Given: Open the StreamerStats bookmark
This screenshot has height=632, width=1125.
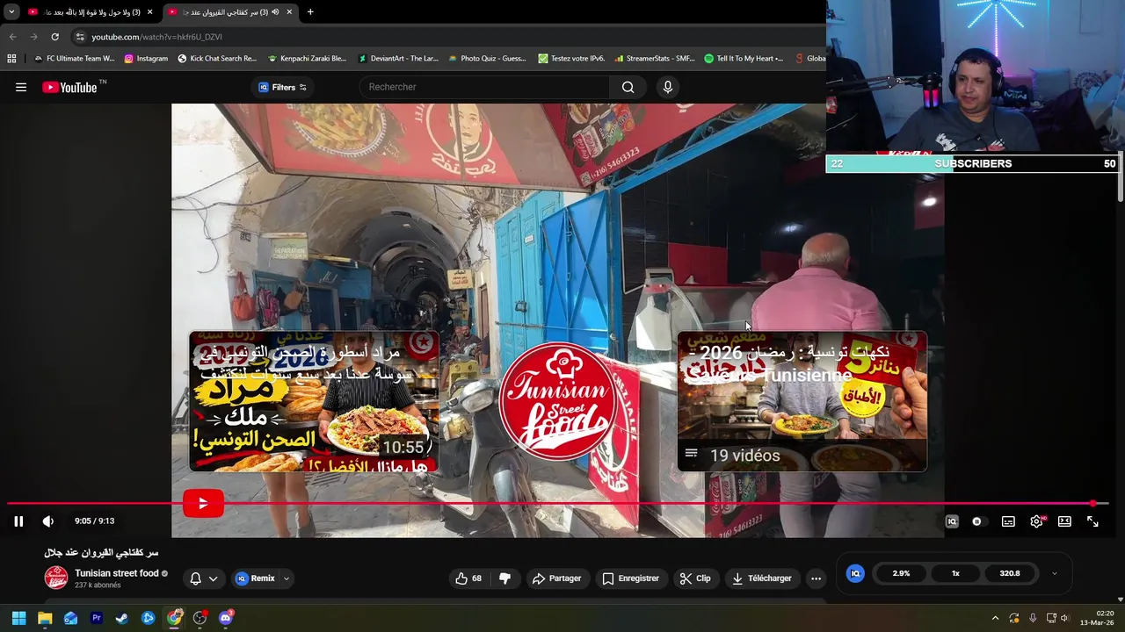Looking at the screenshot, I should (x=654, y=59).
